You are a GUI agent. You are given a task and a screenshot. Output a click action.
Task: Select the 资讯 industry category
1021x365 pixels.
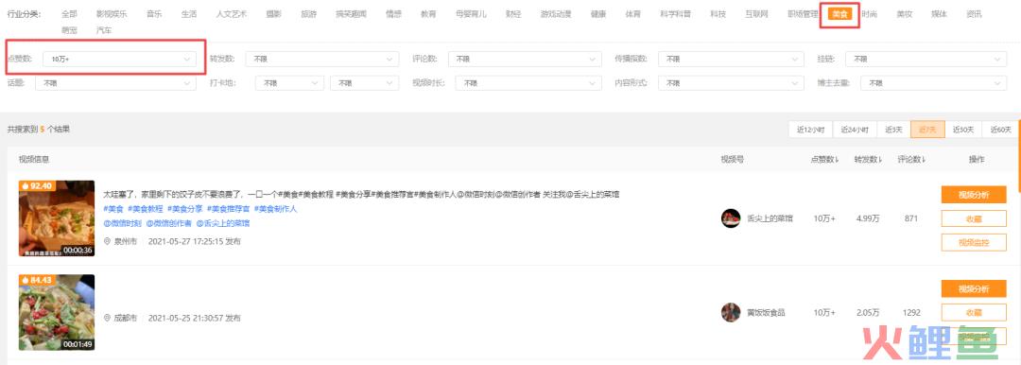pyautogui.click(x=974, y=13)
